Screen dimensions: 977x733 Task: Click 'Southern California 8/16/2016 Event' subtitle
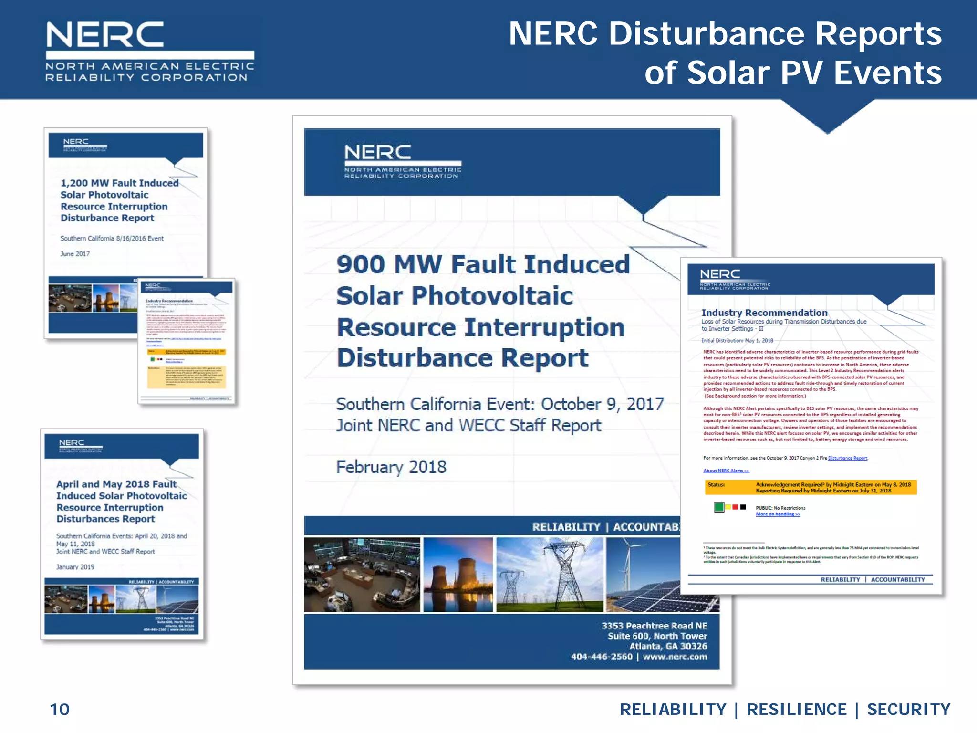112,238
